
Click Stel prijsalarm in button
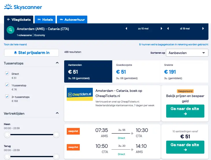(x=32, y=53)
